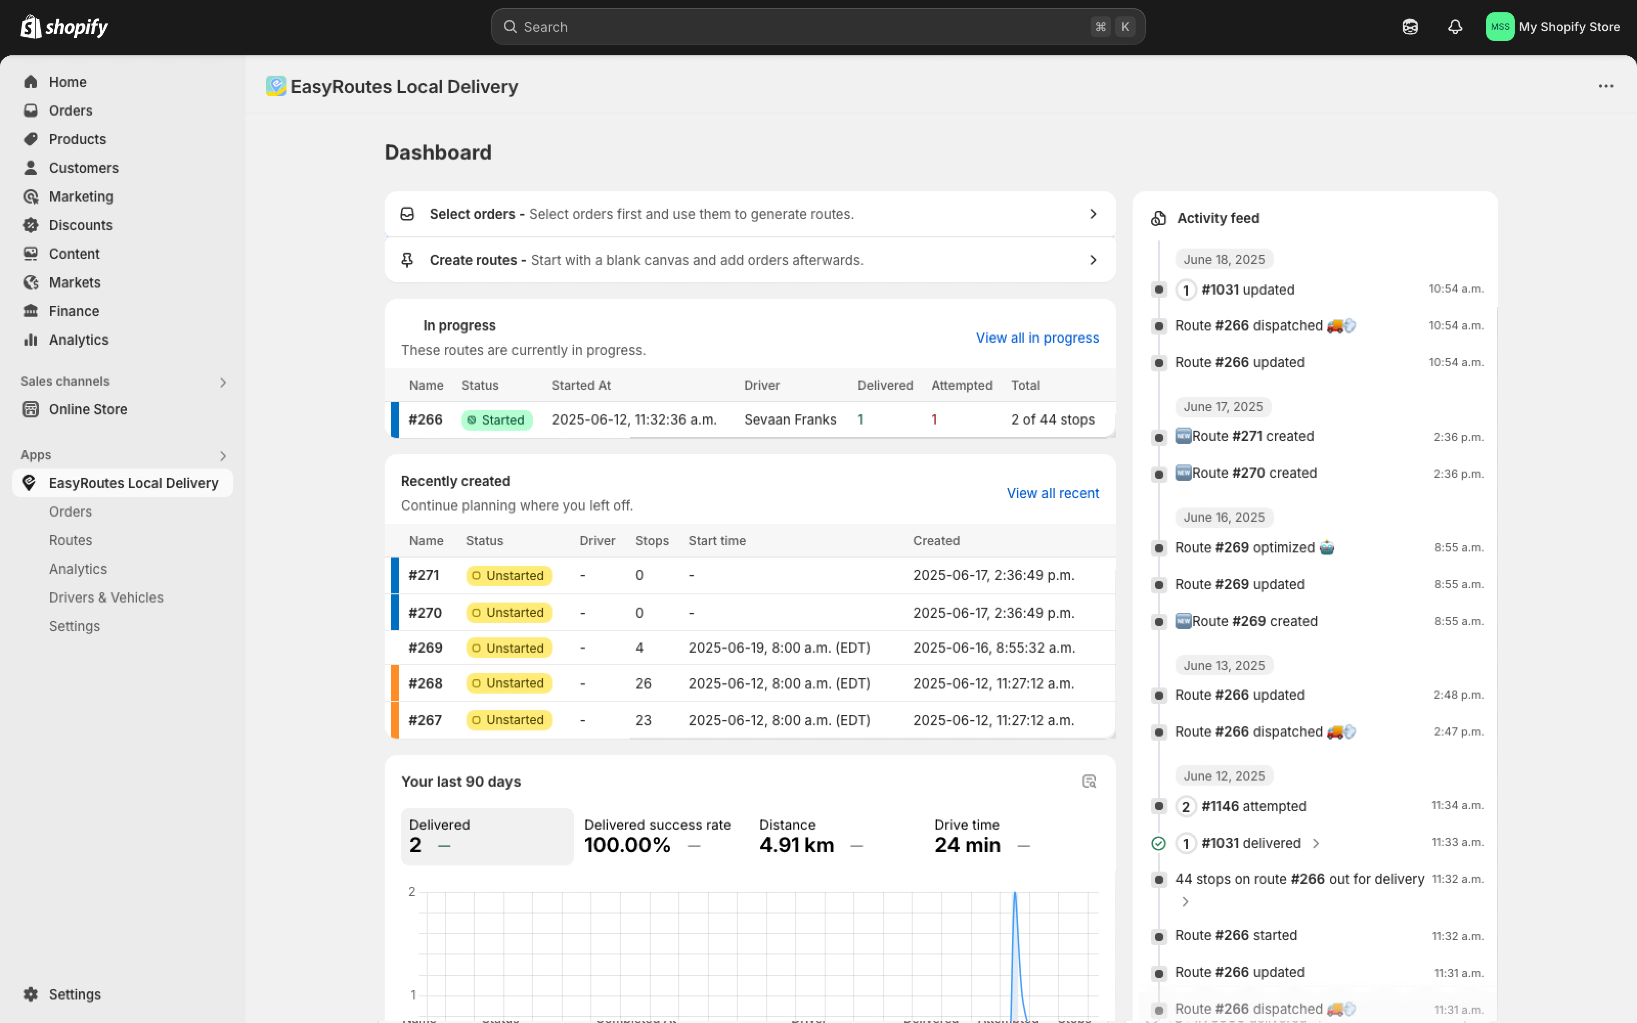1637x1023 pixels.
Task: Select the Delivered metric card
Action: pos(486,836)
